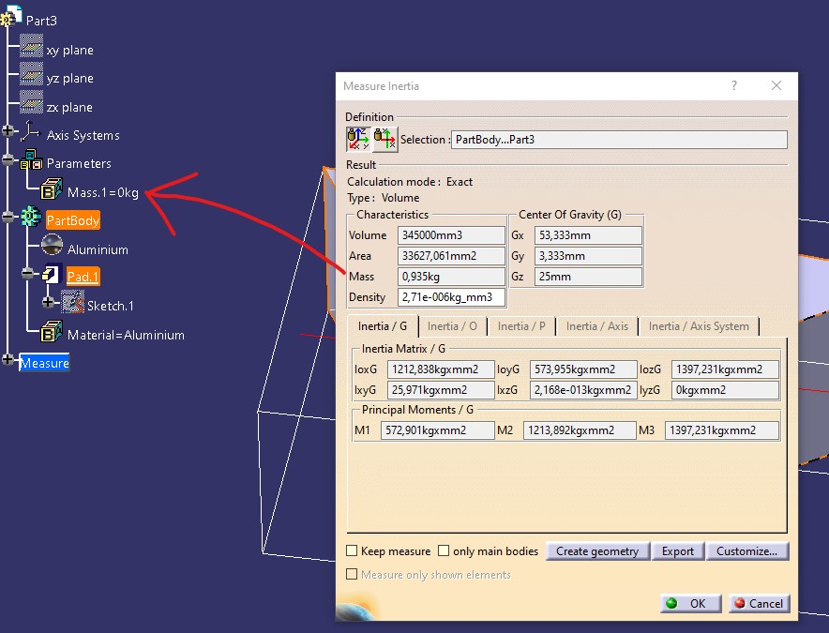Collapse the PartBody tree node

[8, 217]
